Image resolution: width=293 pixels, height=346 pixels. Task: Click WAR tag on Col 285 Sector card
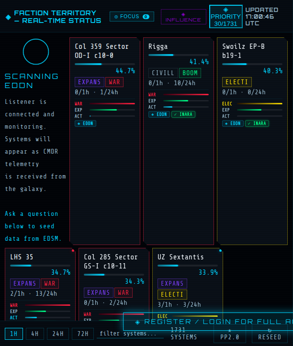pos(124,292)
